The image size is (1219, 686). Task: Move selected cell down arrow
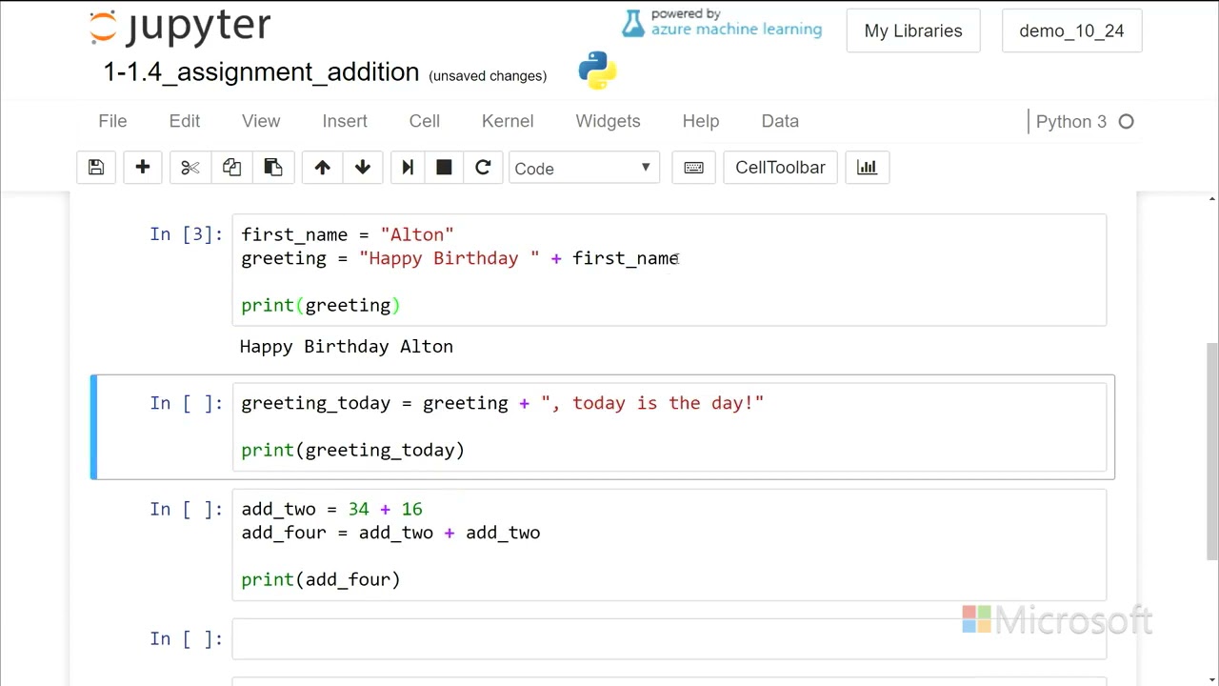point(363,168)
